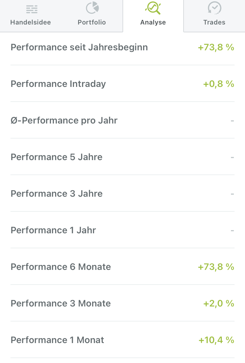Tap the Handelsidee list icon
245x363 pixels.
(32, 9)
